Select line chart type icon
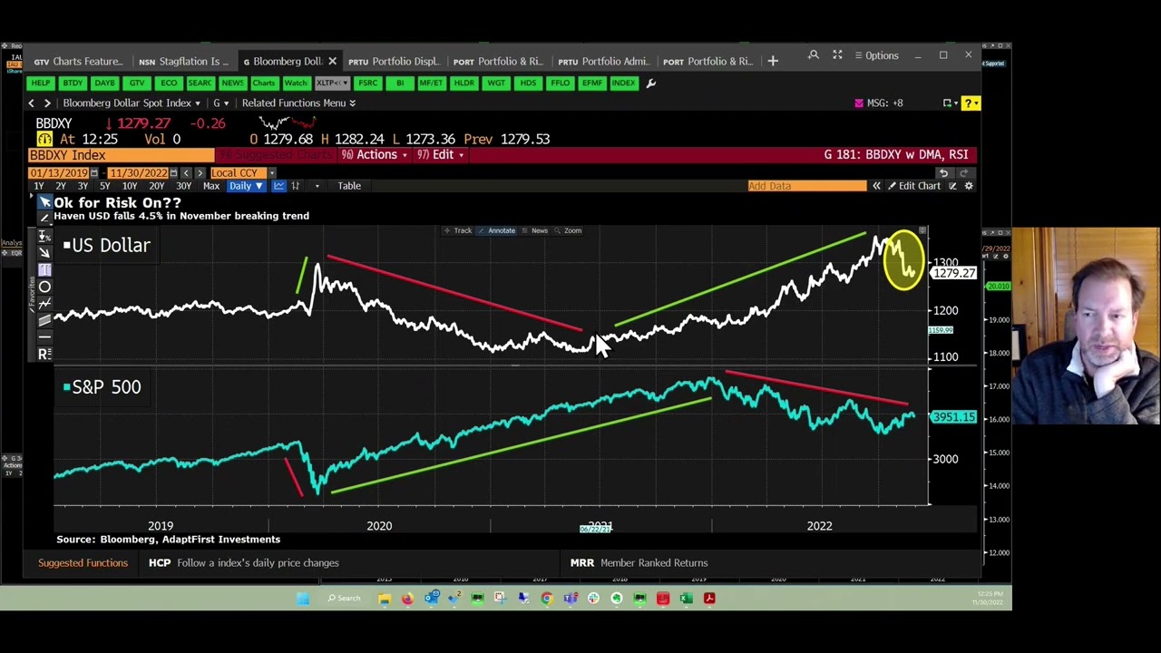1161x653 pixels. click(x=279, y=186)
